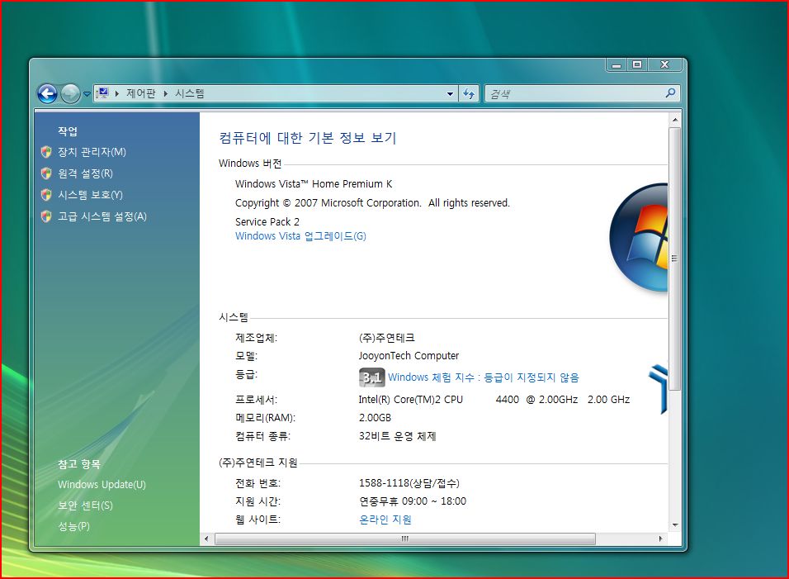Refresh the page with the refresh button
The height and width of the screenshot is (579, 789).
[469, 93]
